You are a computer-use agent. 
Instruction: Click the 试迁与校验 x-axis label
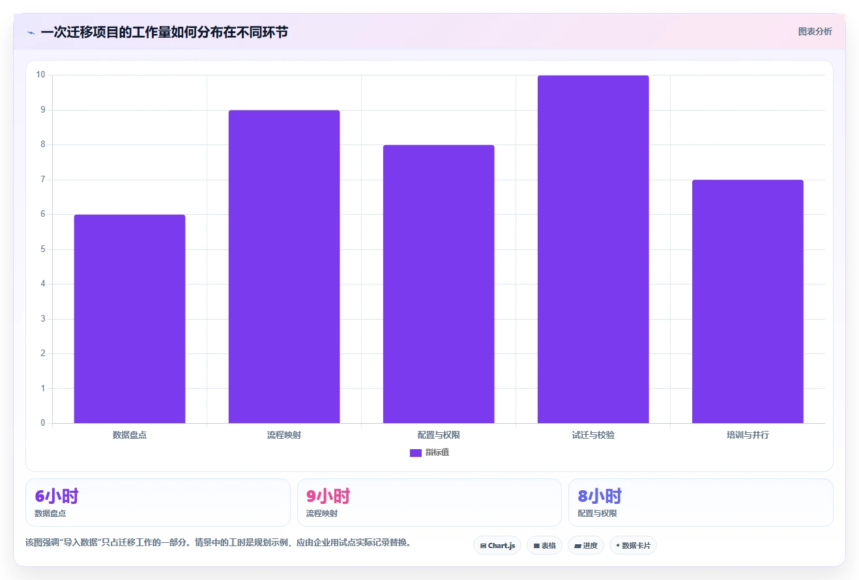593,435
